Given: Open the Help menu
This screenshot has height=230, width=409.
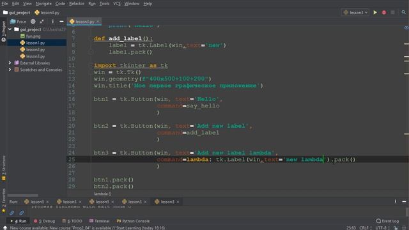Looking at the screenshot, I should pyautogui.click(x=148, y=4).
